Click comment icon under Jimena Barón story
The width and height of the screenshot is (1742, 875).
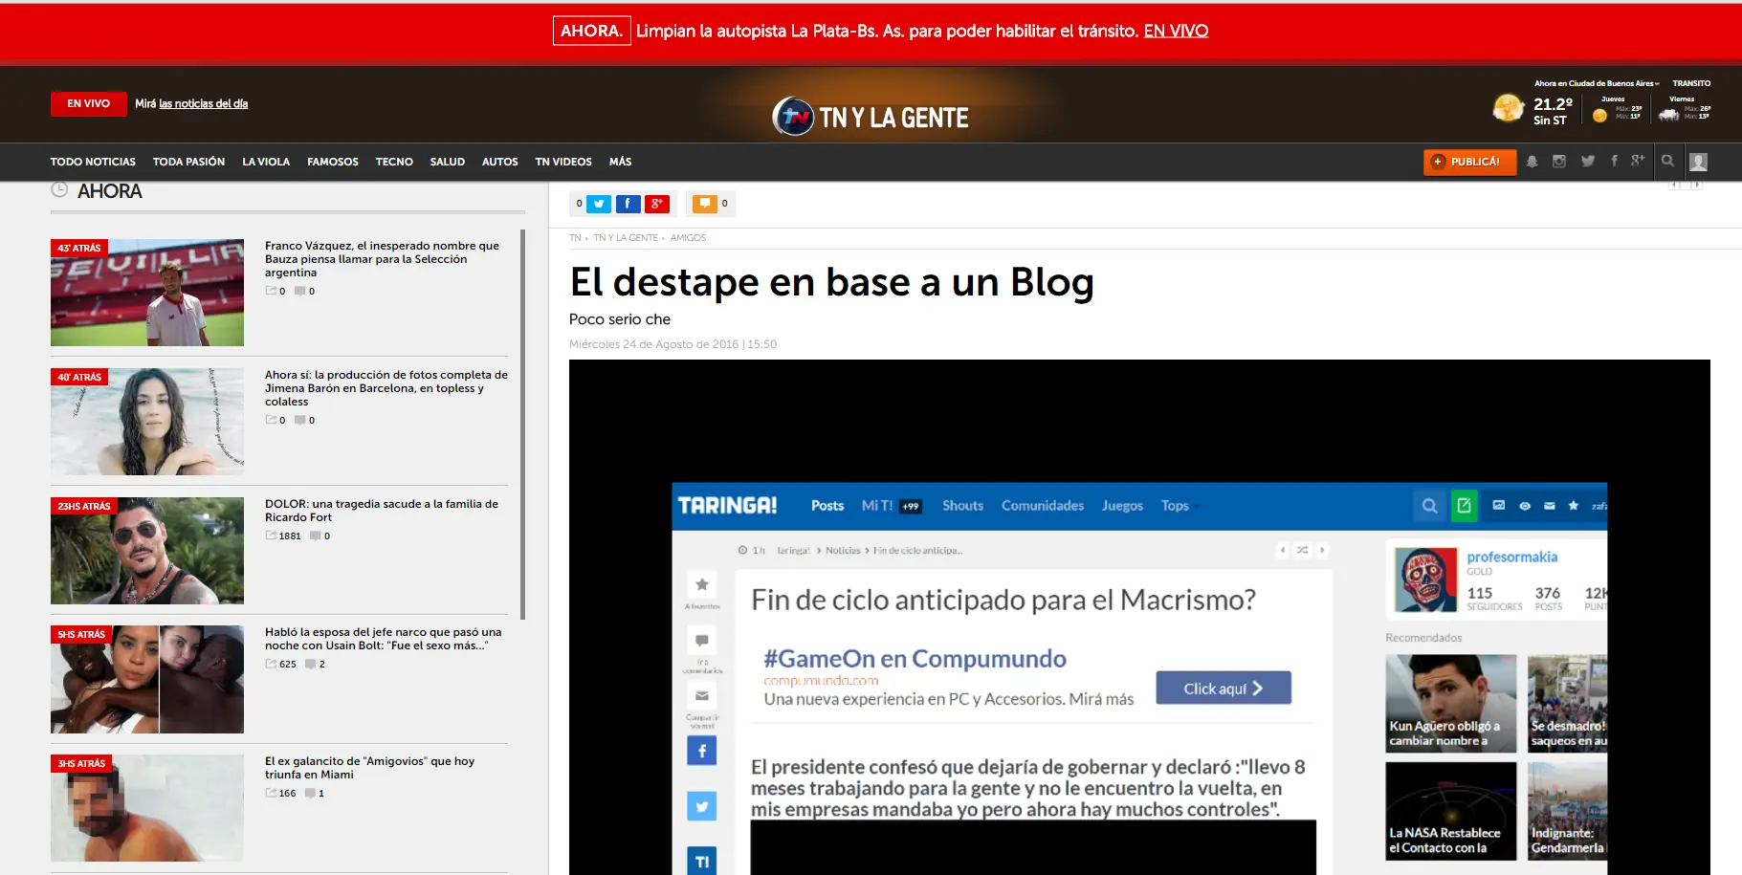(300, 420)
